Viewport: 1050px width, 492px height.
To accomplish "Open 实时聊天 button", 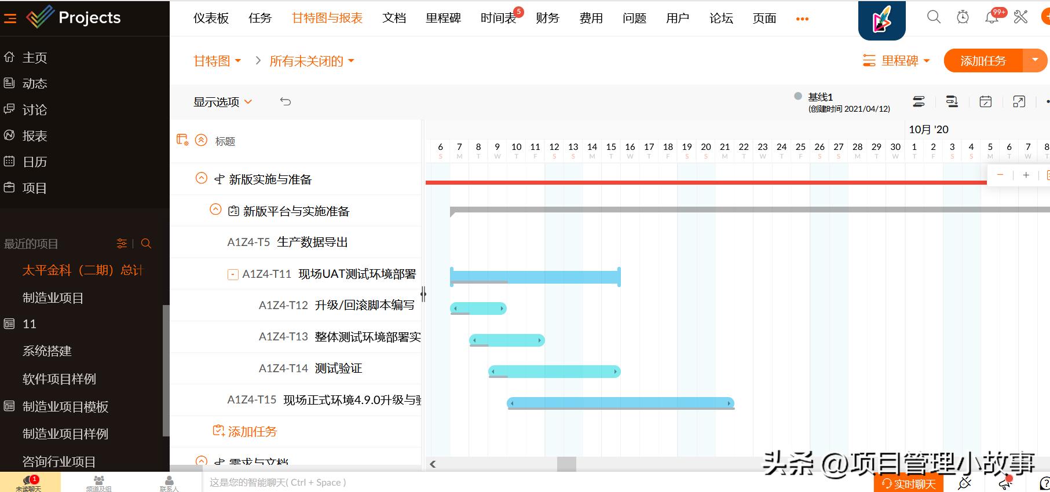I will tap(909, 483).
